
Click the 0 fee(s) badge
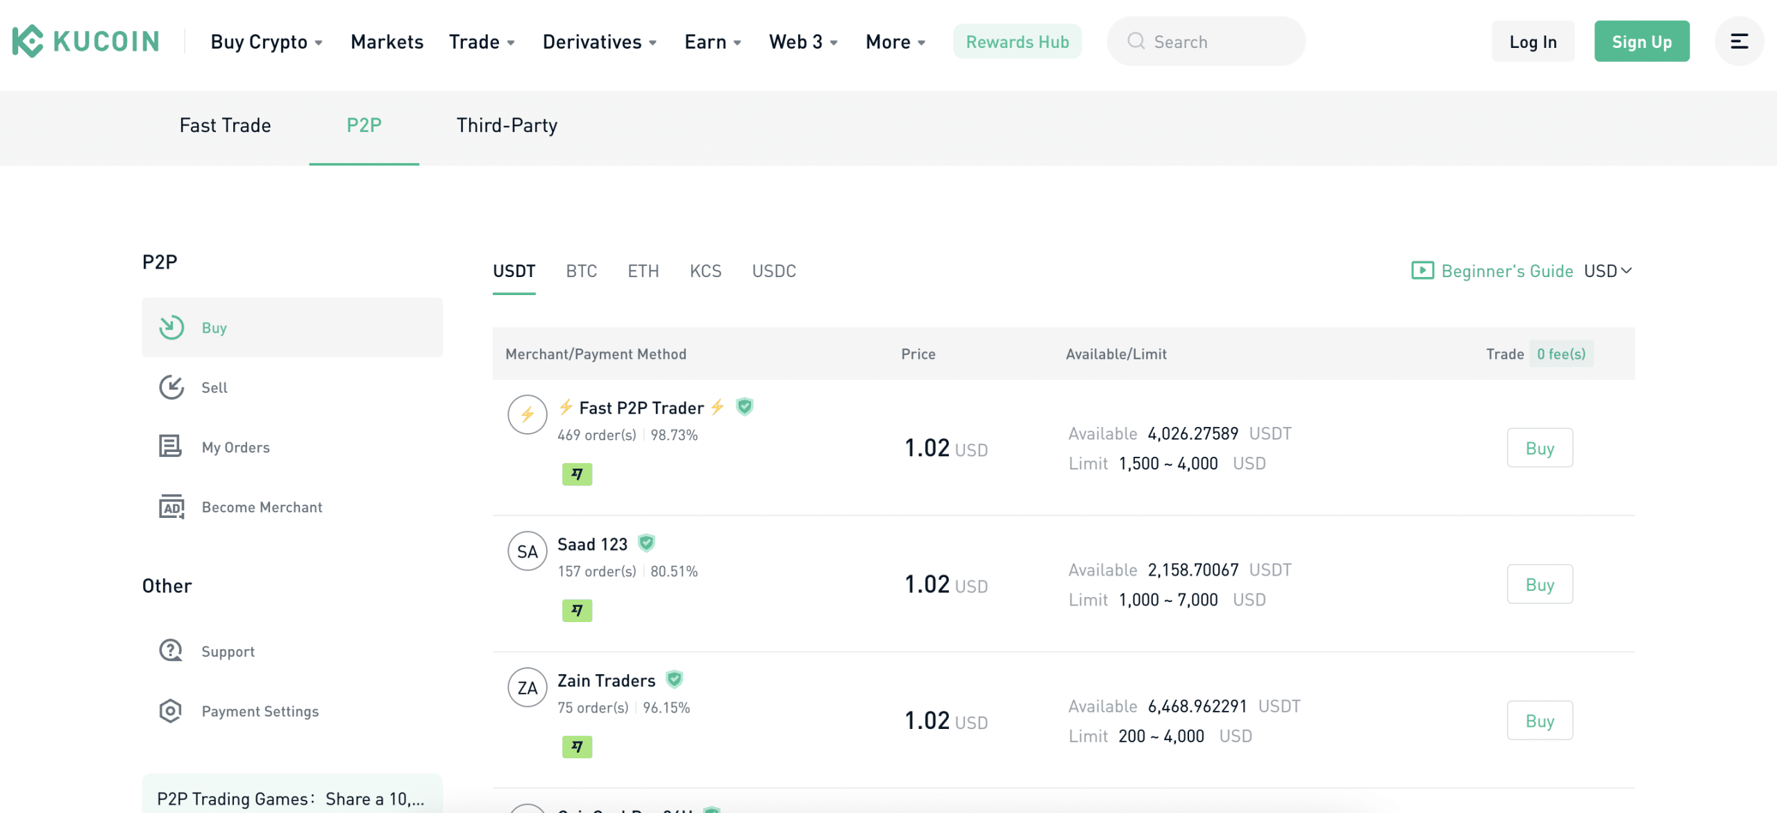1561,354
